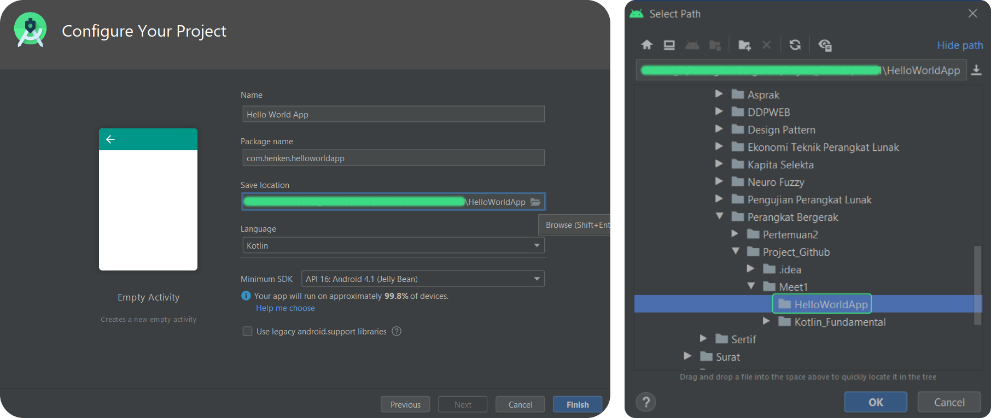
Task: Click the path text field in Select Path
Action: [801, 70]
